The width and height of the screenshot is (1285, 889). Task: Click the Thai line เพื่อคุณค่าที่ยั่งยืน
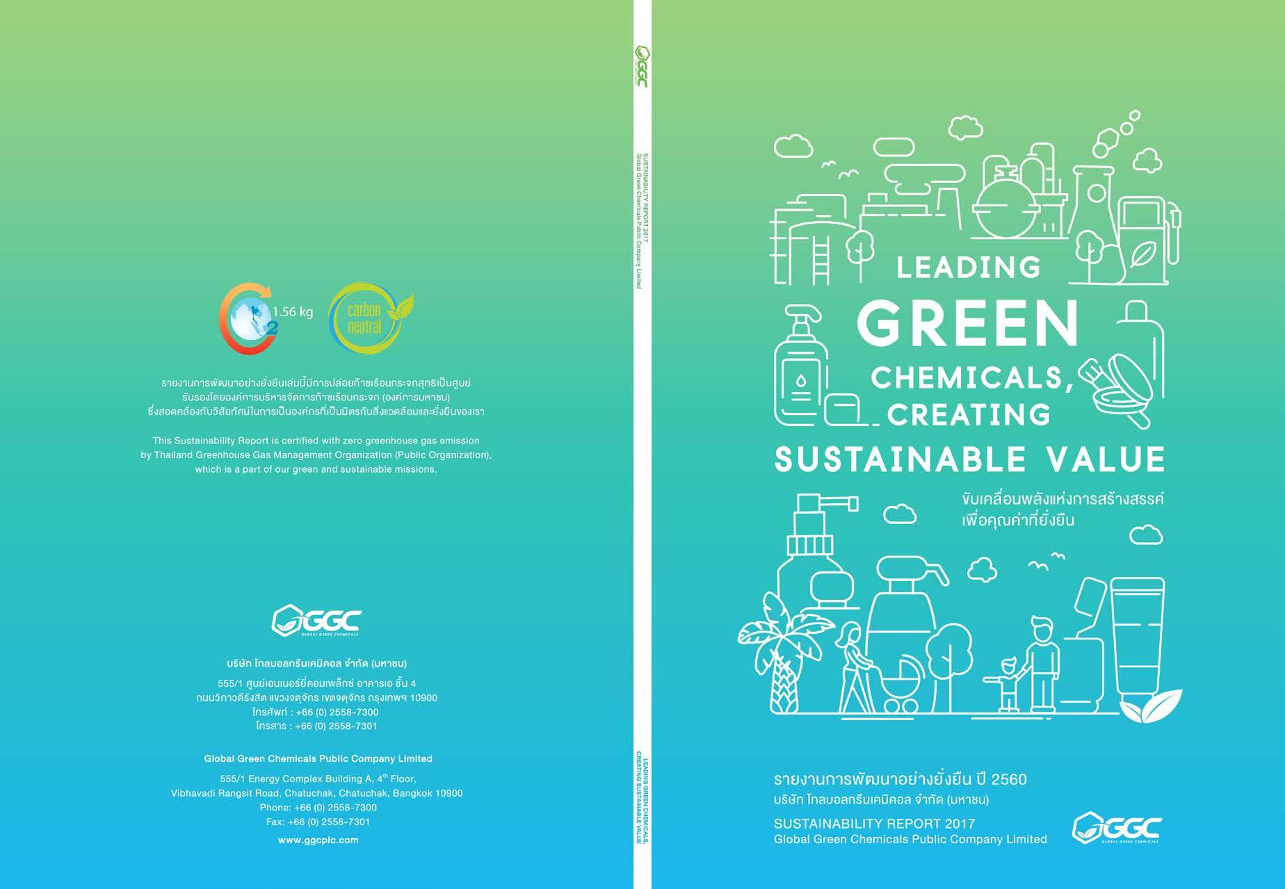pos(1018,521)
